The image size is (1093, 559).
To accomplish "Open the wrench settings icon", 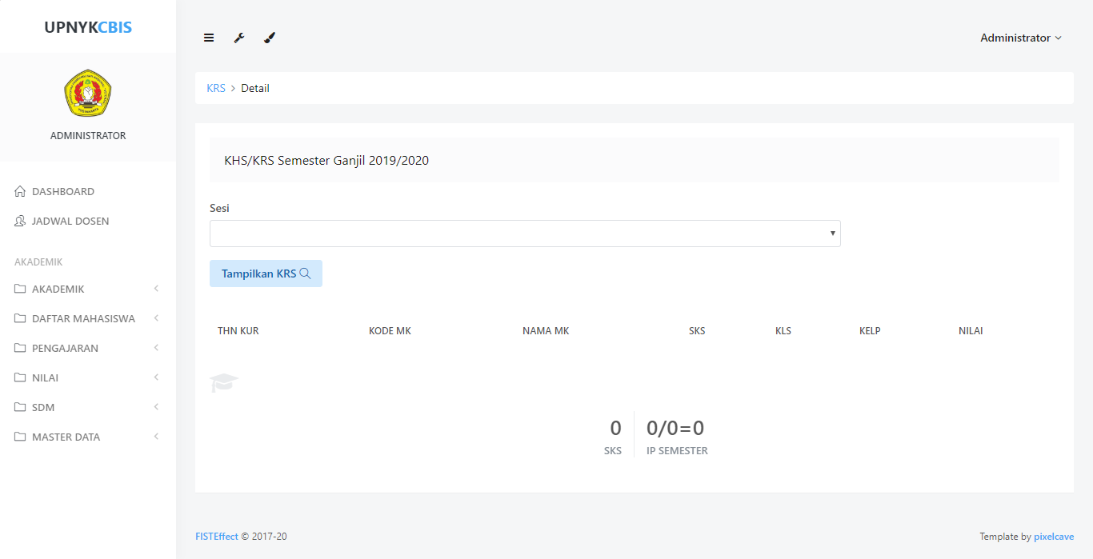I will pyautogui.click(x=239, y=38).
